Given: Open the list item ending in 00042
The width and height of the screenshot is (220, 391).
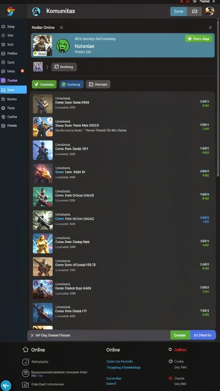Looking at the screenshot, I should (123, 220).
